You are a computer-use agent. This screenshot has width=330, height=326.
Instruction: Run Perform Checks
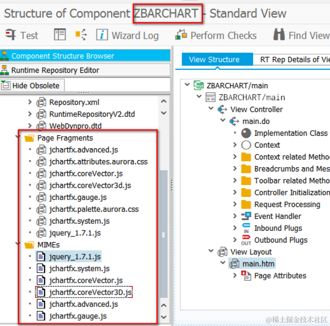(x=216, y=35)
